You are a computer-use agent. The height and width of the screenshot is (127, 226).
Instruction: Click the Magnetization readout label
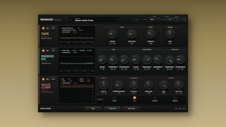(67, 28)
